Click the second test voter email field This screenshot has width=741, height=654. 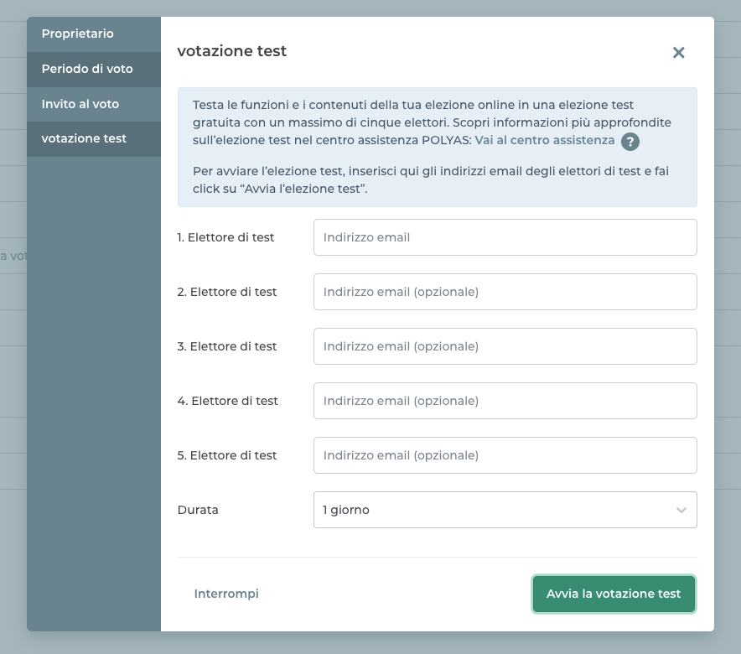coord(505,292)
